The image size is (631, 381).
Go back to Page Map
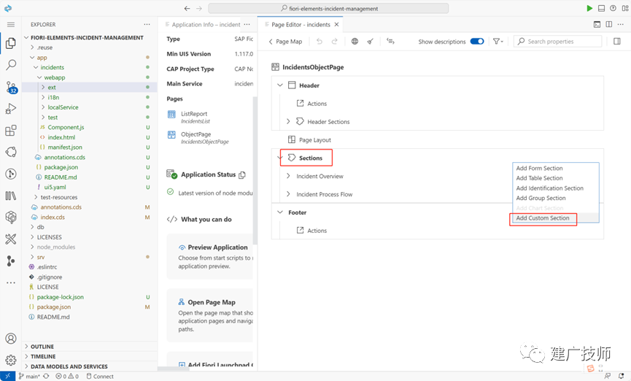[x=285, y=42]
